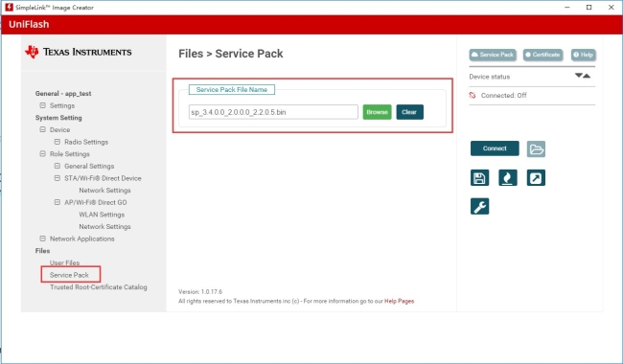
Task: Collapse the device status down arrow
Action: point(579,76)
